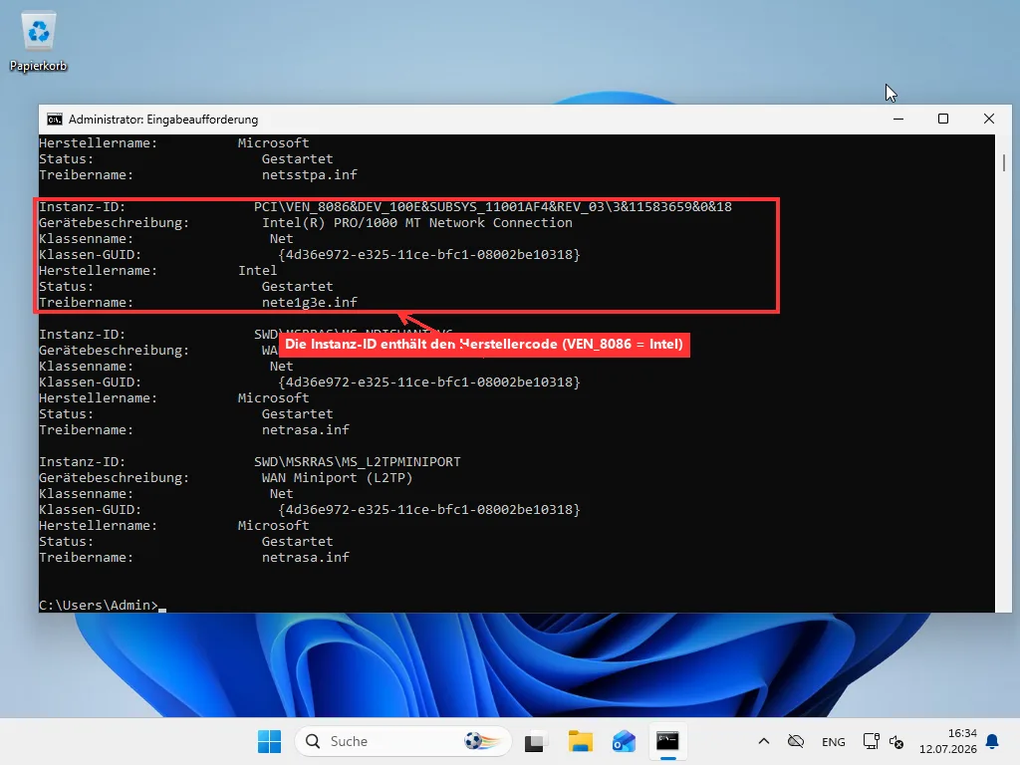Click the Herstellername value Intel
Viewport: 1020px width, 765px height.
[258, 271]
